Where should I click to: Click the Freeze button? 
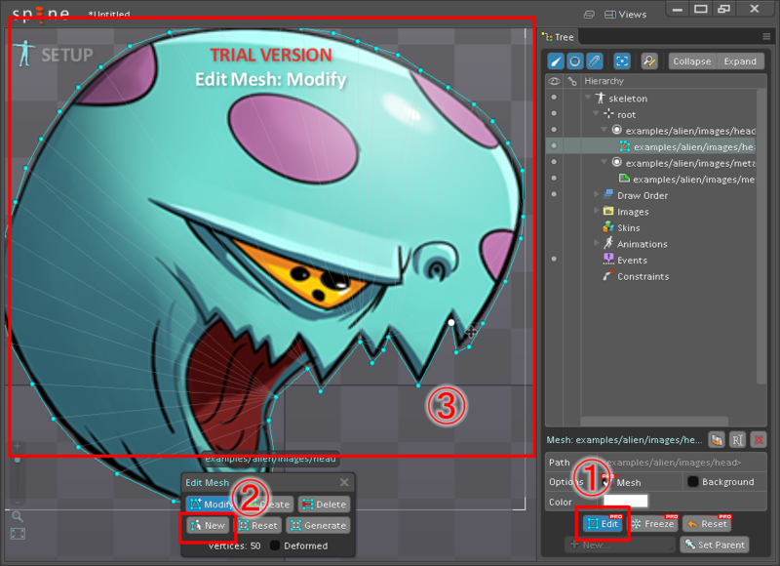pos(652,524)
